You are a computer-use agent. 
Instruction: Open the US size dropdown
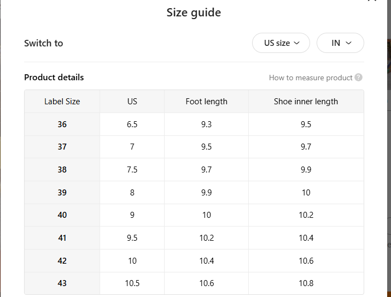point(281,43)
